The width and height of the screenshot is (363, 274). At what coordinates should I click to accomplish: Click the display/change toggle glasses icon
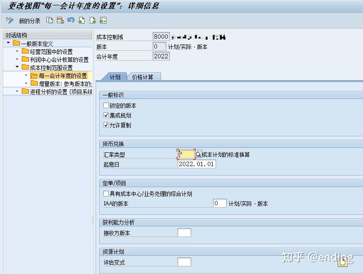click(9, 20)
